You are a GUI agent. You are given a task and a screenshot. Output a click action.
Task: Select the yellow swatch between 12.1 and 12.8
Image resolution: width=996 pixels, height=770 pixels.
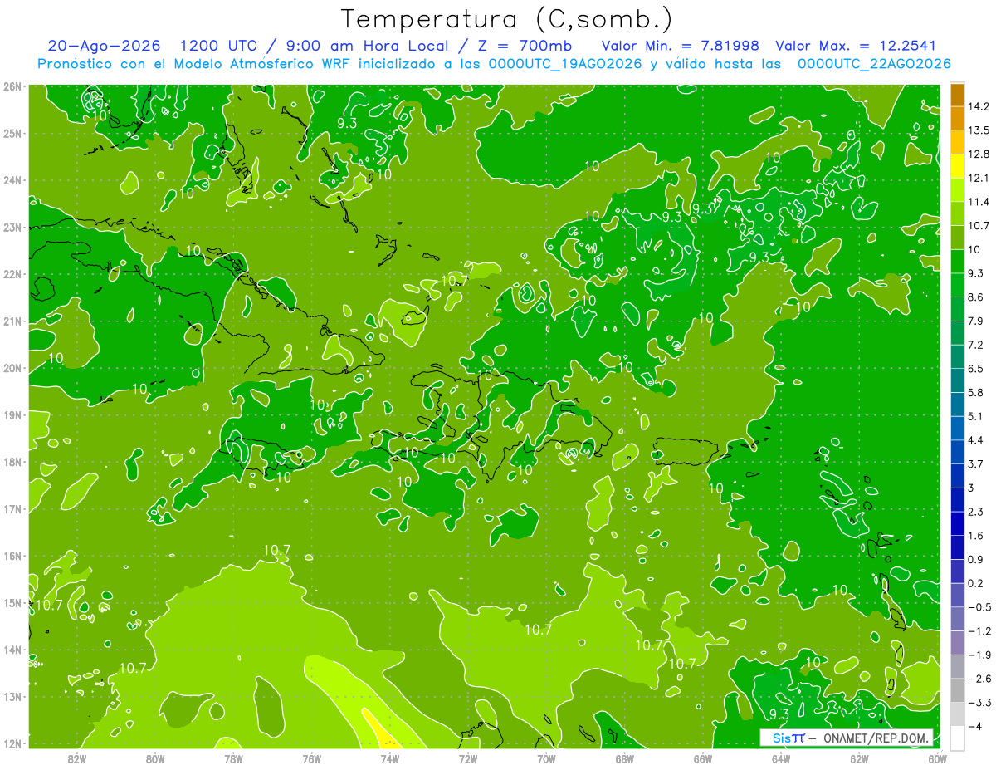(957, 165)
